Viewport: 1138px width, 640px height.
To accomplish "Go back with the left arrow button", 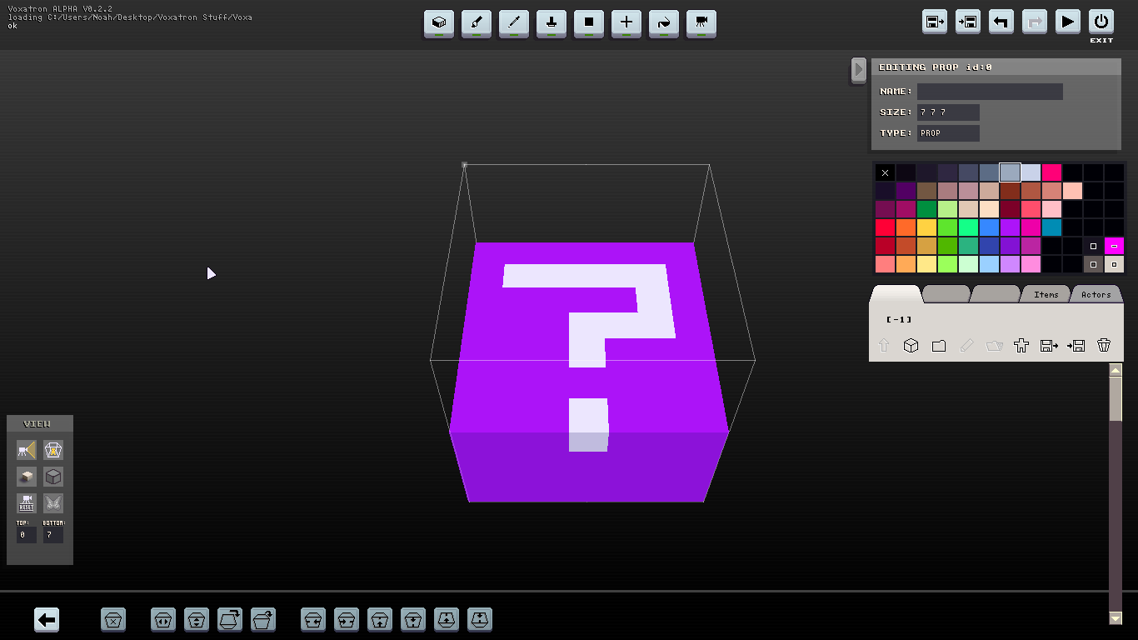I will (x=47, y=619).
